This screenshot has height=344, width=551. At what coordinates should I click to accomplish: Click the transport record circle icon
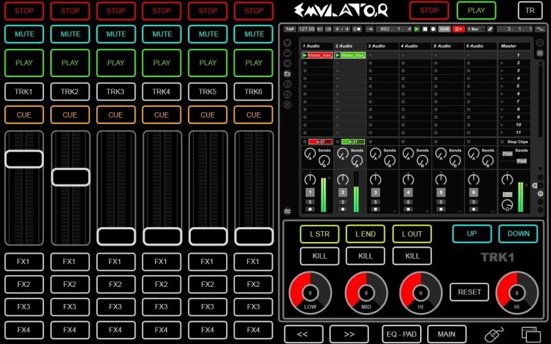click(x=432, y=29)
